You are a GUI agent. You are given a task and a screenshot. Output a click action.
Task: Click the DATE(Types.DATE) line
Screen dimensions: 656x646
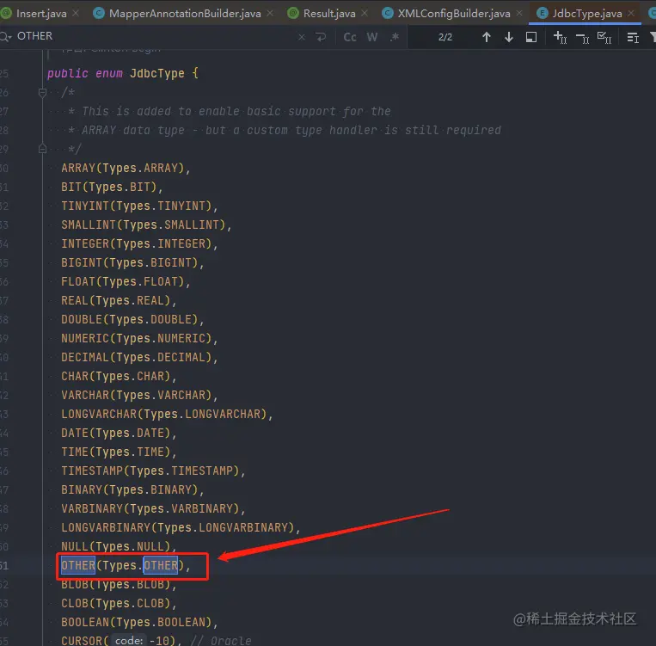click(x=119, y=433)
